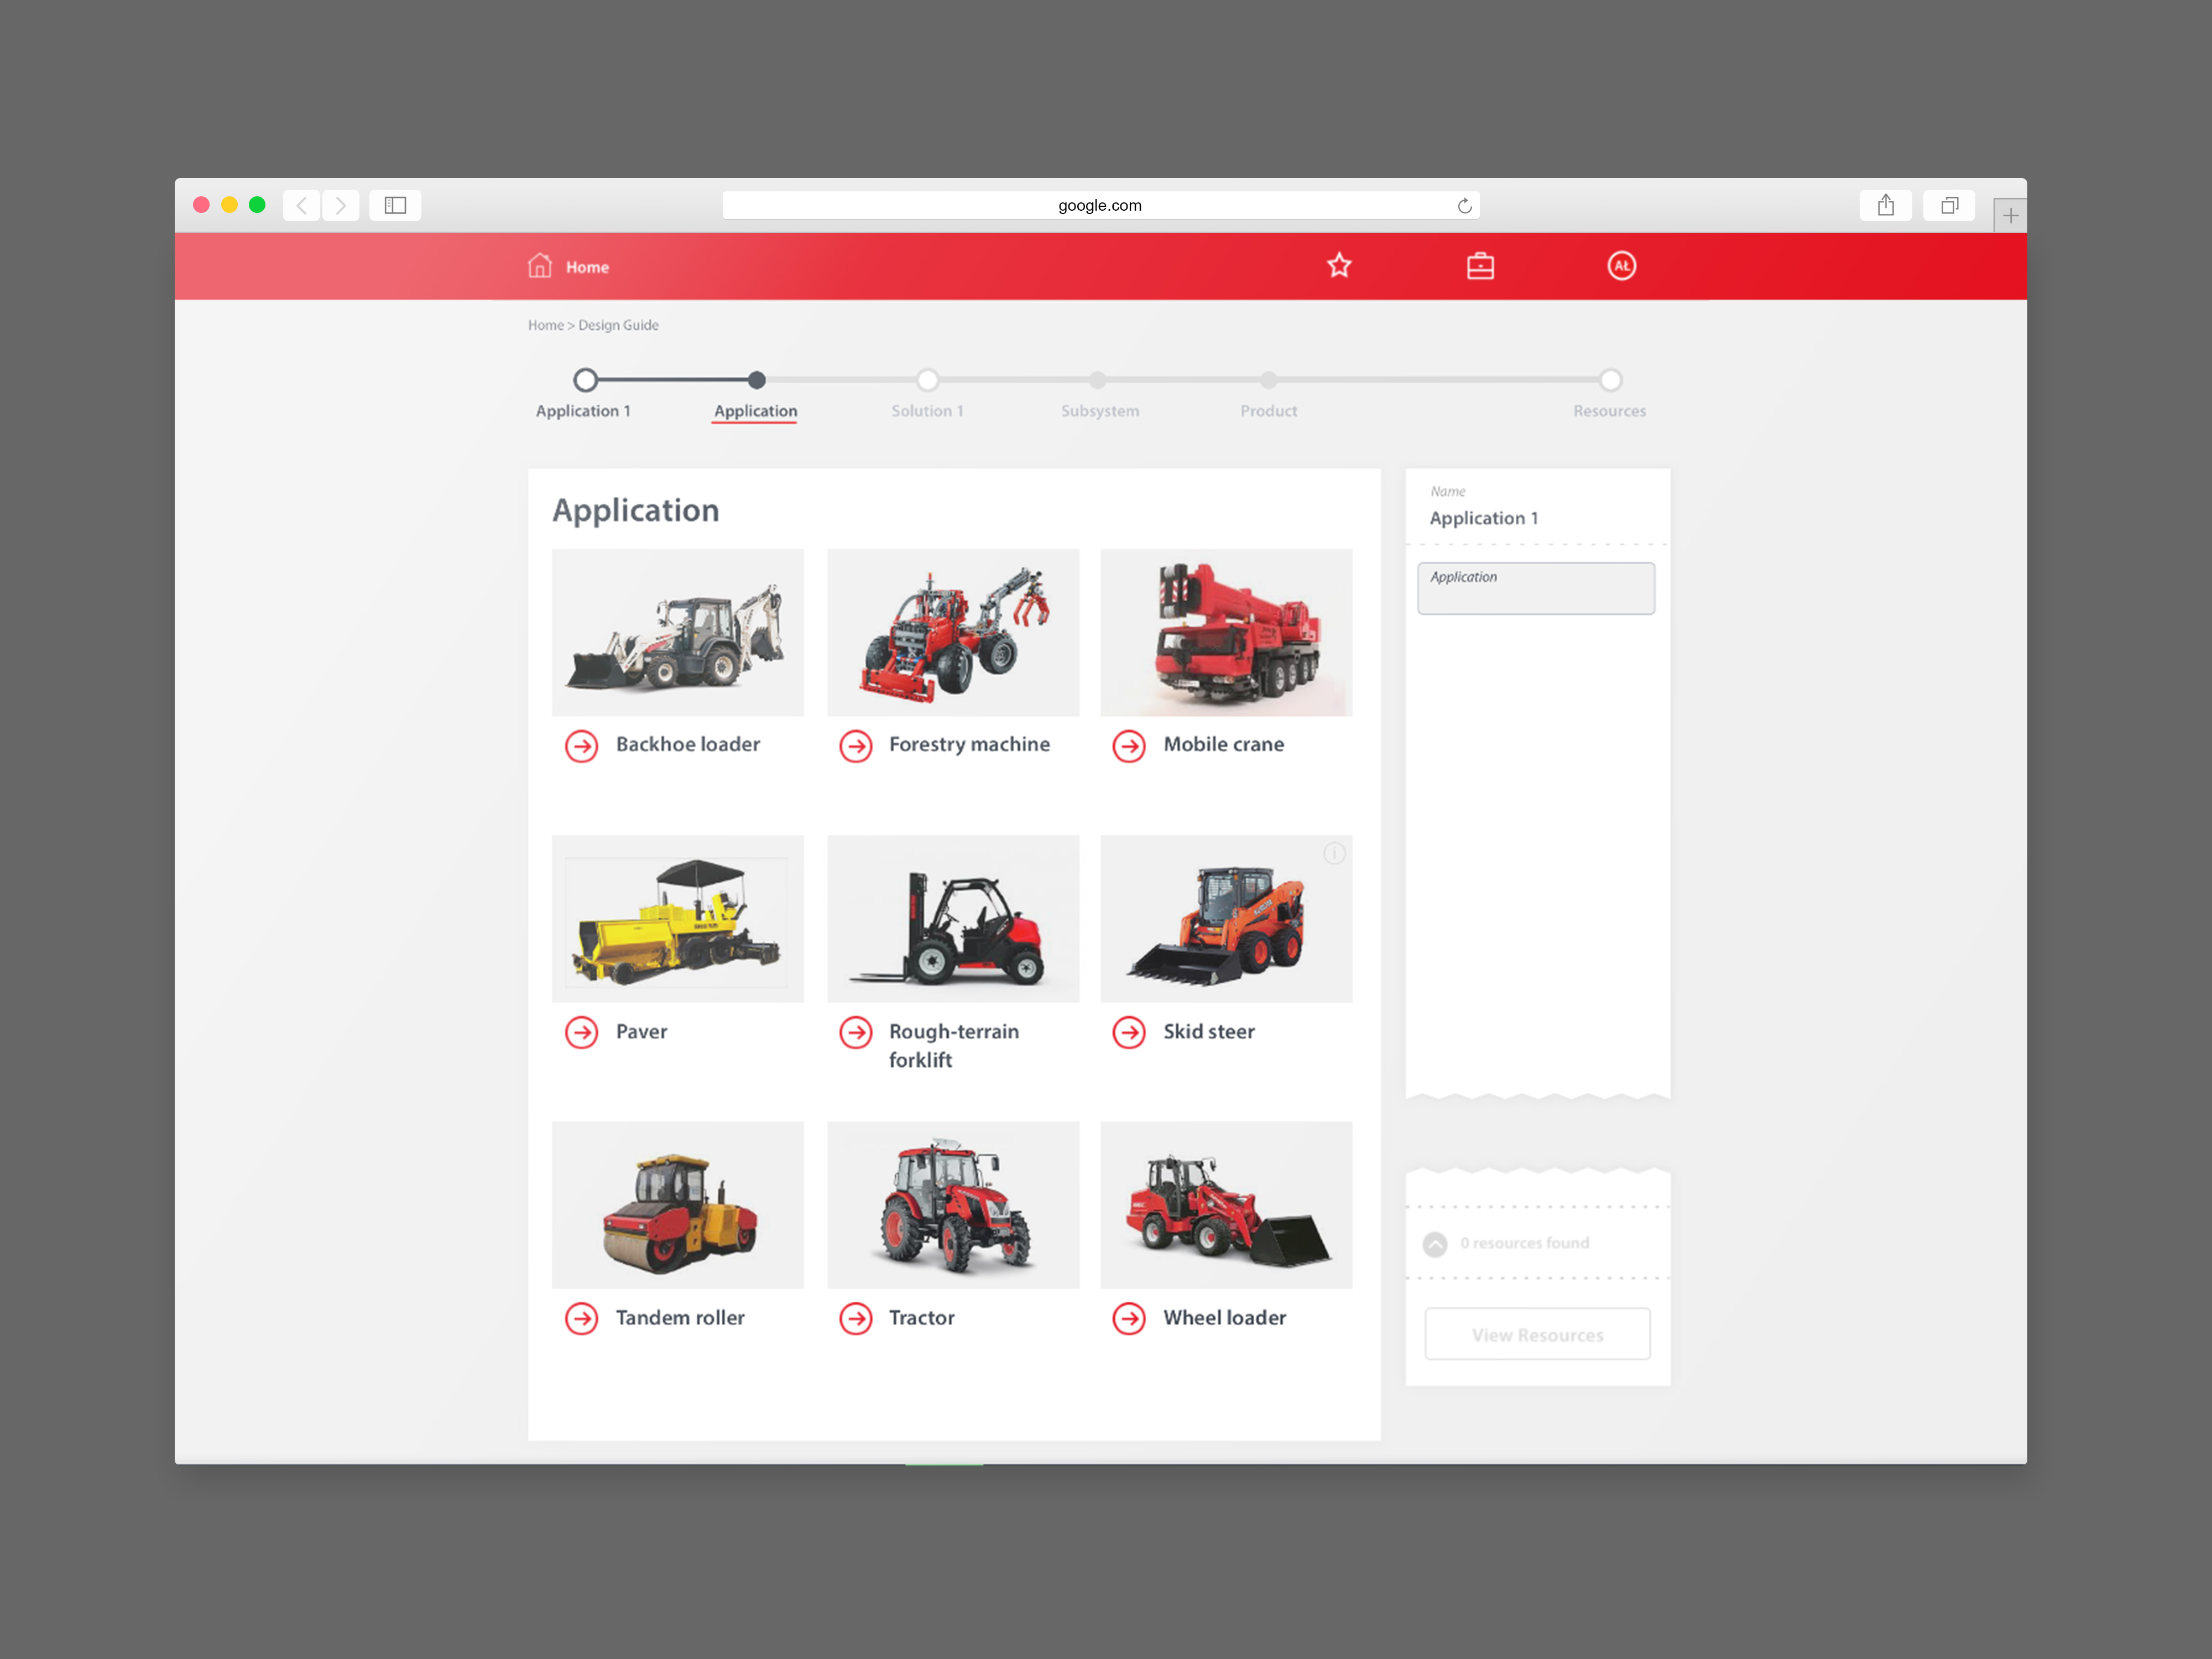Image resolution: width=2212 pixels, height=1659 pixels.
Task: Click the arrow icon next to Skid steer
Action: (1129, 1032)
